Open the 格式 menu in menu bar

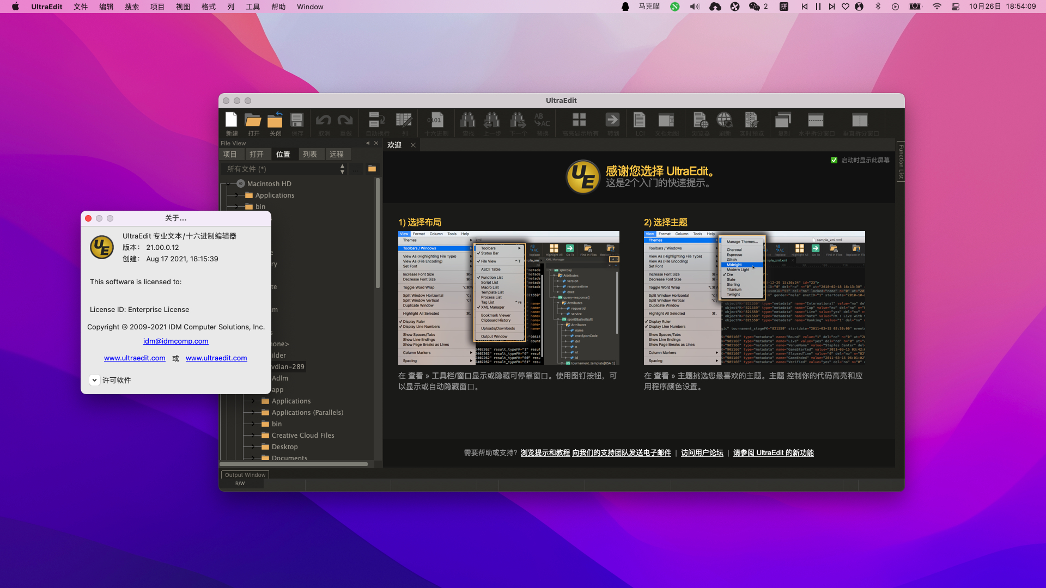(209, 7)
